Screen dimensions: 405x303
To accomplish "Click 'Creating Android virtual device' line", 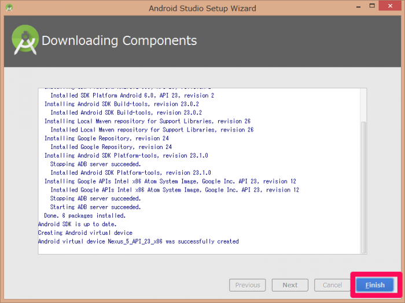I will click(x=85, y=233).
